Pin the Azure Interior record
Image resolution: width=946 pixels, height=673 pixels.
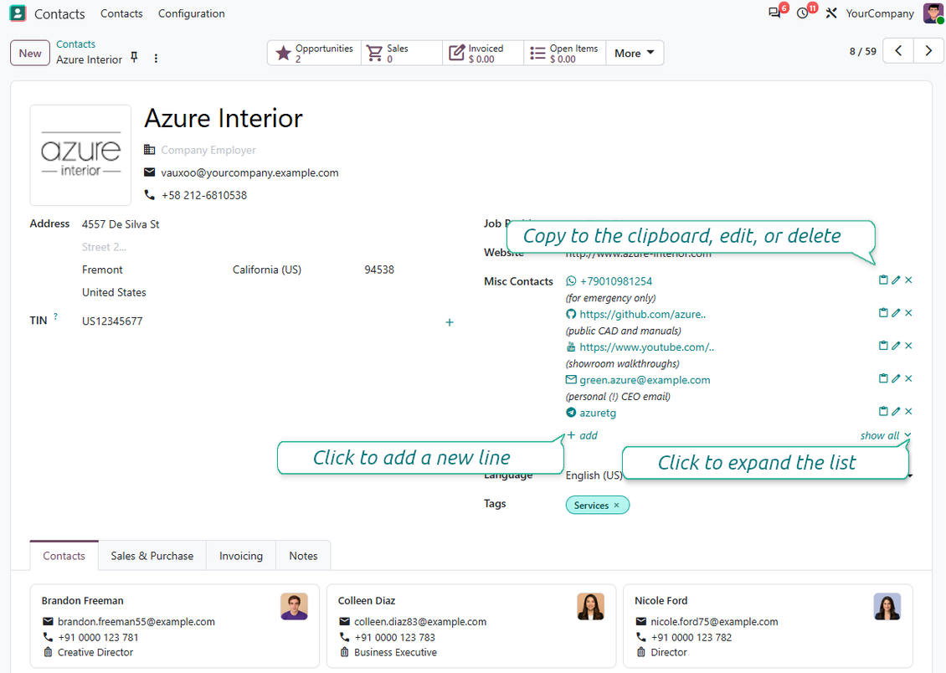[x=134, y=58]
